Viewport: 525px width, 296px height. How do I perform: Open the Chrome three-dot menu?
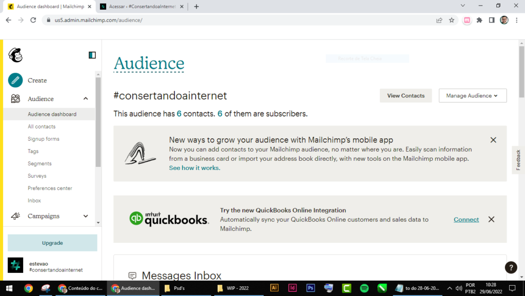click(517, 20)
